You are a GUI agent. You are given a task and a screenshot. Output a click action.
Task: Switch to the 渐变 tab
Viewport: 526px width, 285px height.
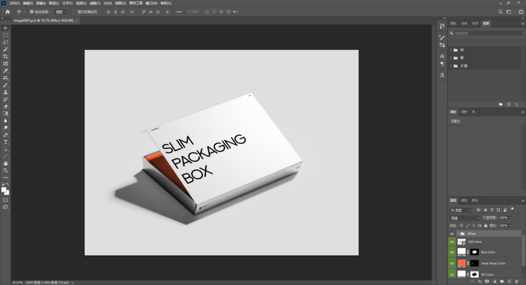point(475,24)
